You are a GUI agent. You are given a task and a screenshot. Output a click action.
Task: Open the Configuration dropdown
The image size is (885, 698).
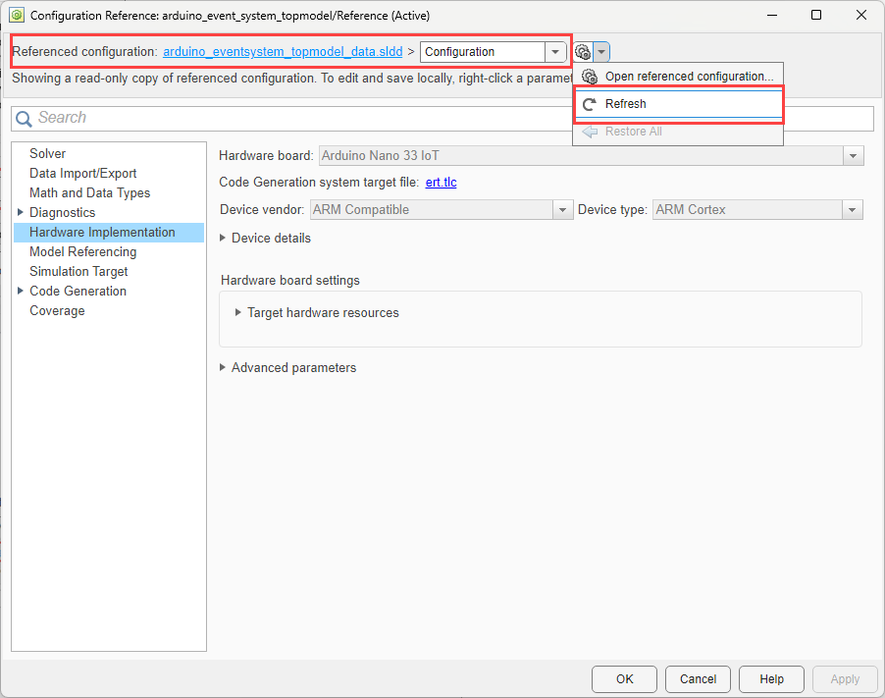(x=556, y=51)
